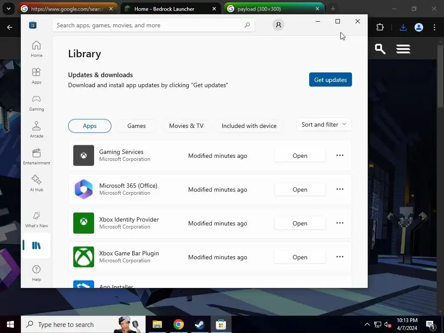444x333 pixels.
Task: Click the Bedrock Launcher page search icon
Action: click(x=380, y=49)
